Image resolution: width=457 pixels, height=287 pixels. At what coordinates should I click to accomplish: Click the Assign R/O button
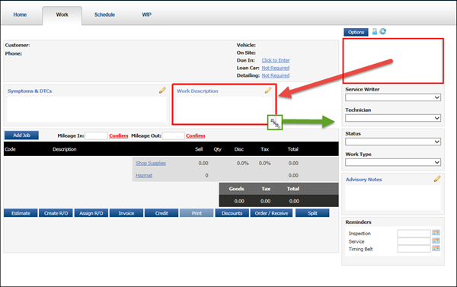coord(91,213)
